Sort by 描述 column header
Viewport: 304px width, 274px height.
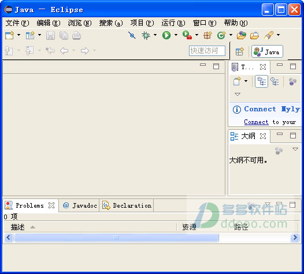pos(90,227)
